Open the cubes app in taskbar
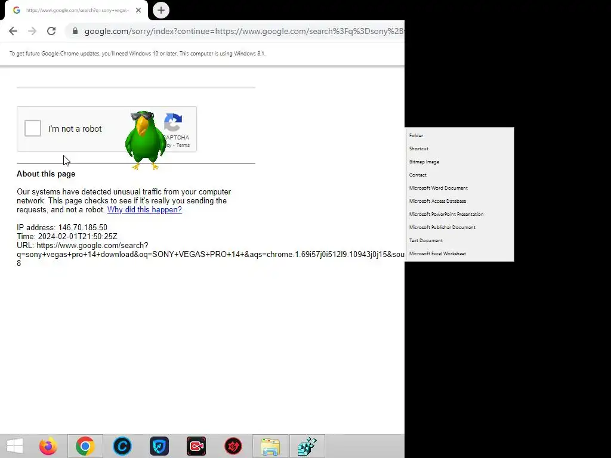 [x=307, y=446]
